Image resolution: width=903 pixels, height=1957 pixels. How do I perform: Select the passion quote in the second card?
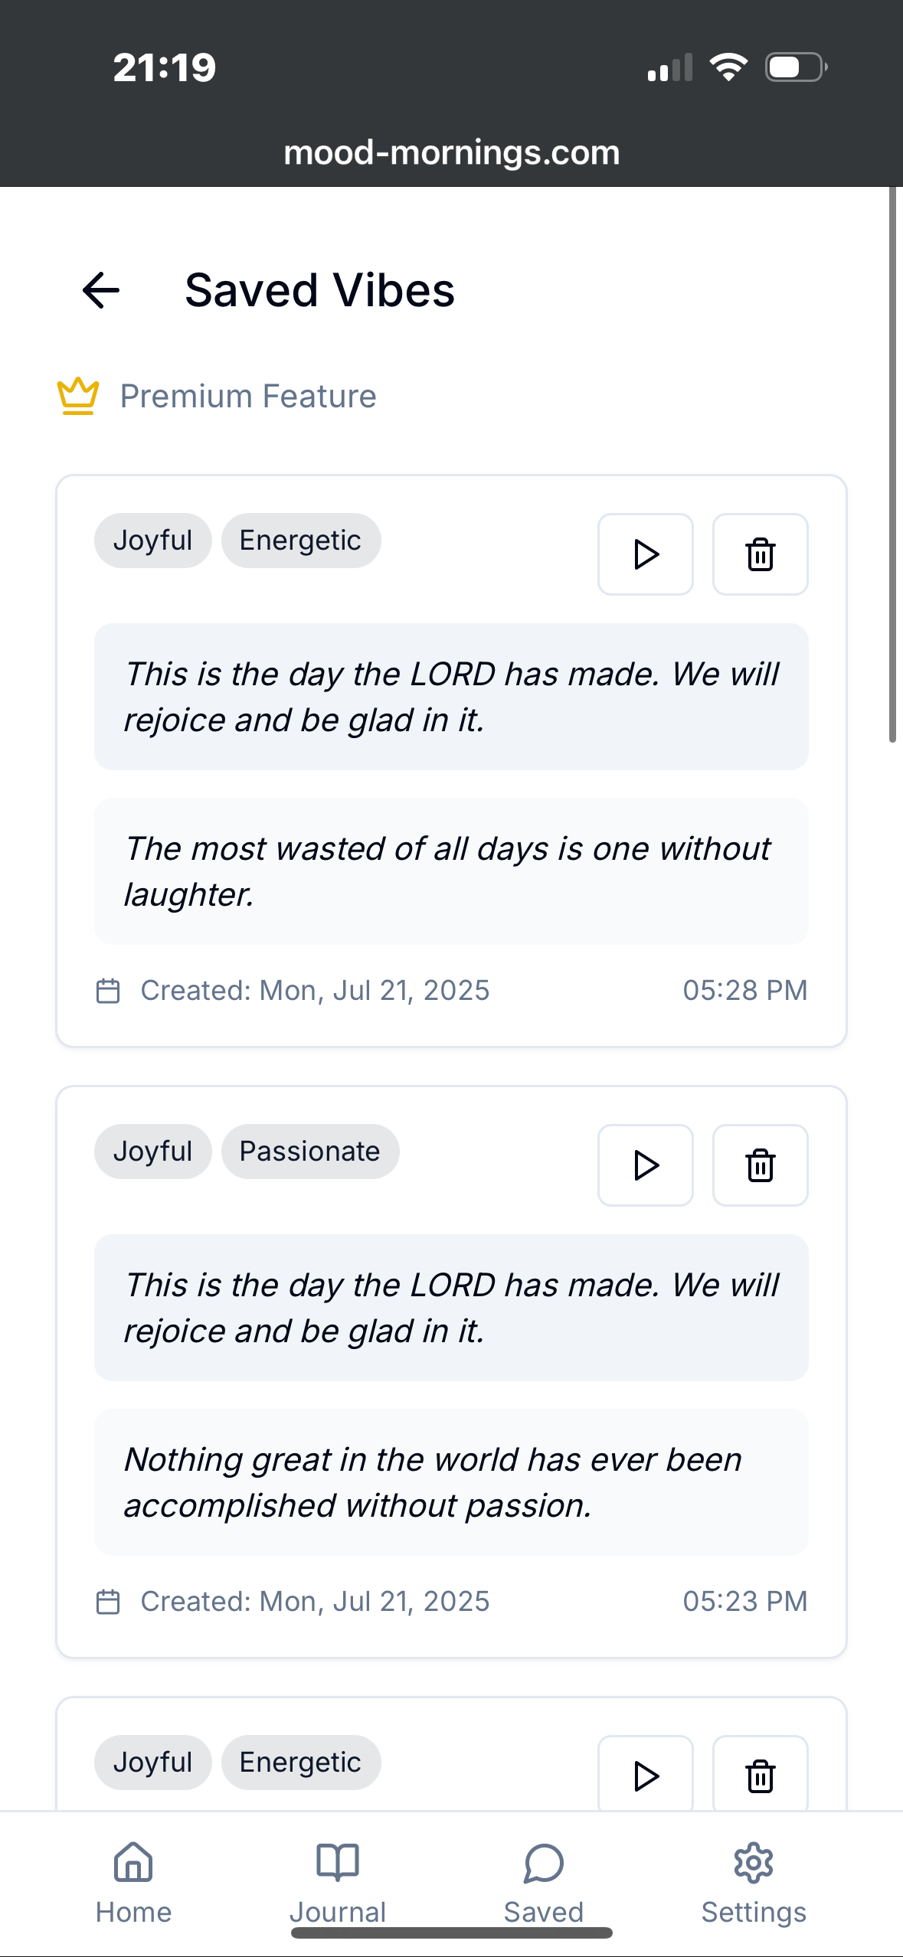click(451, 1482)
